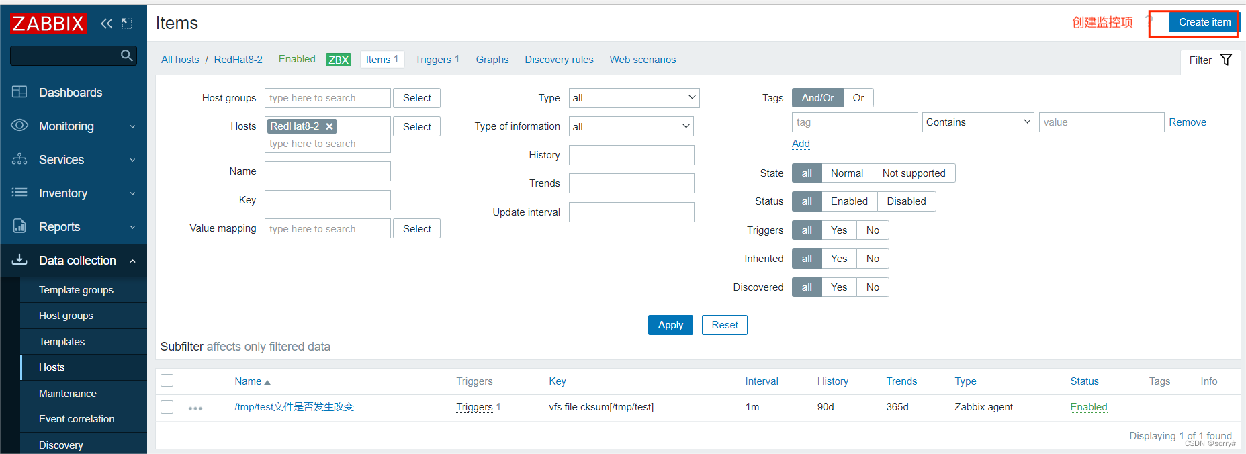Screen dimensions: 1246x454
Task: Set Triggers filter to Yes
Action: [x=839, y=230]
